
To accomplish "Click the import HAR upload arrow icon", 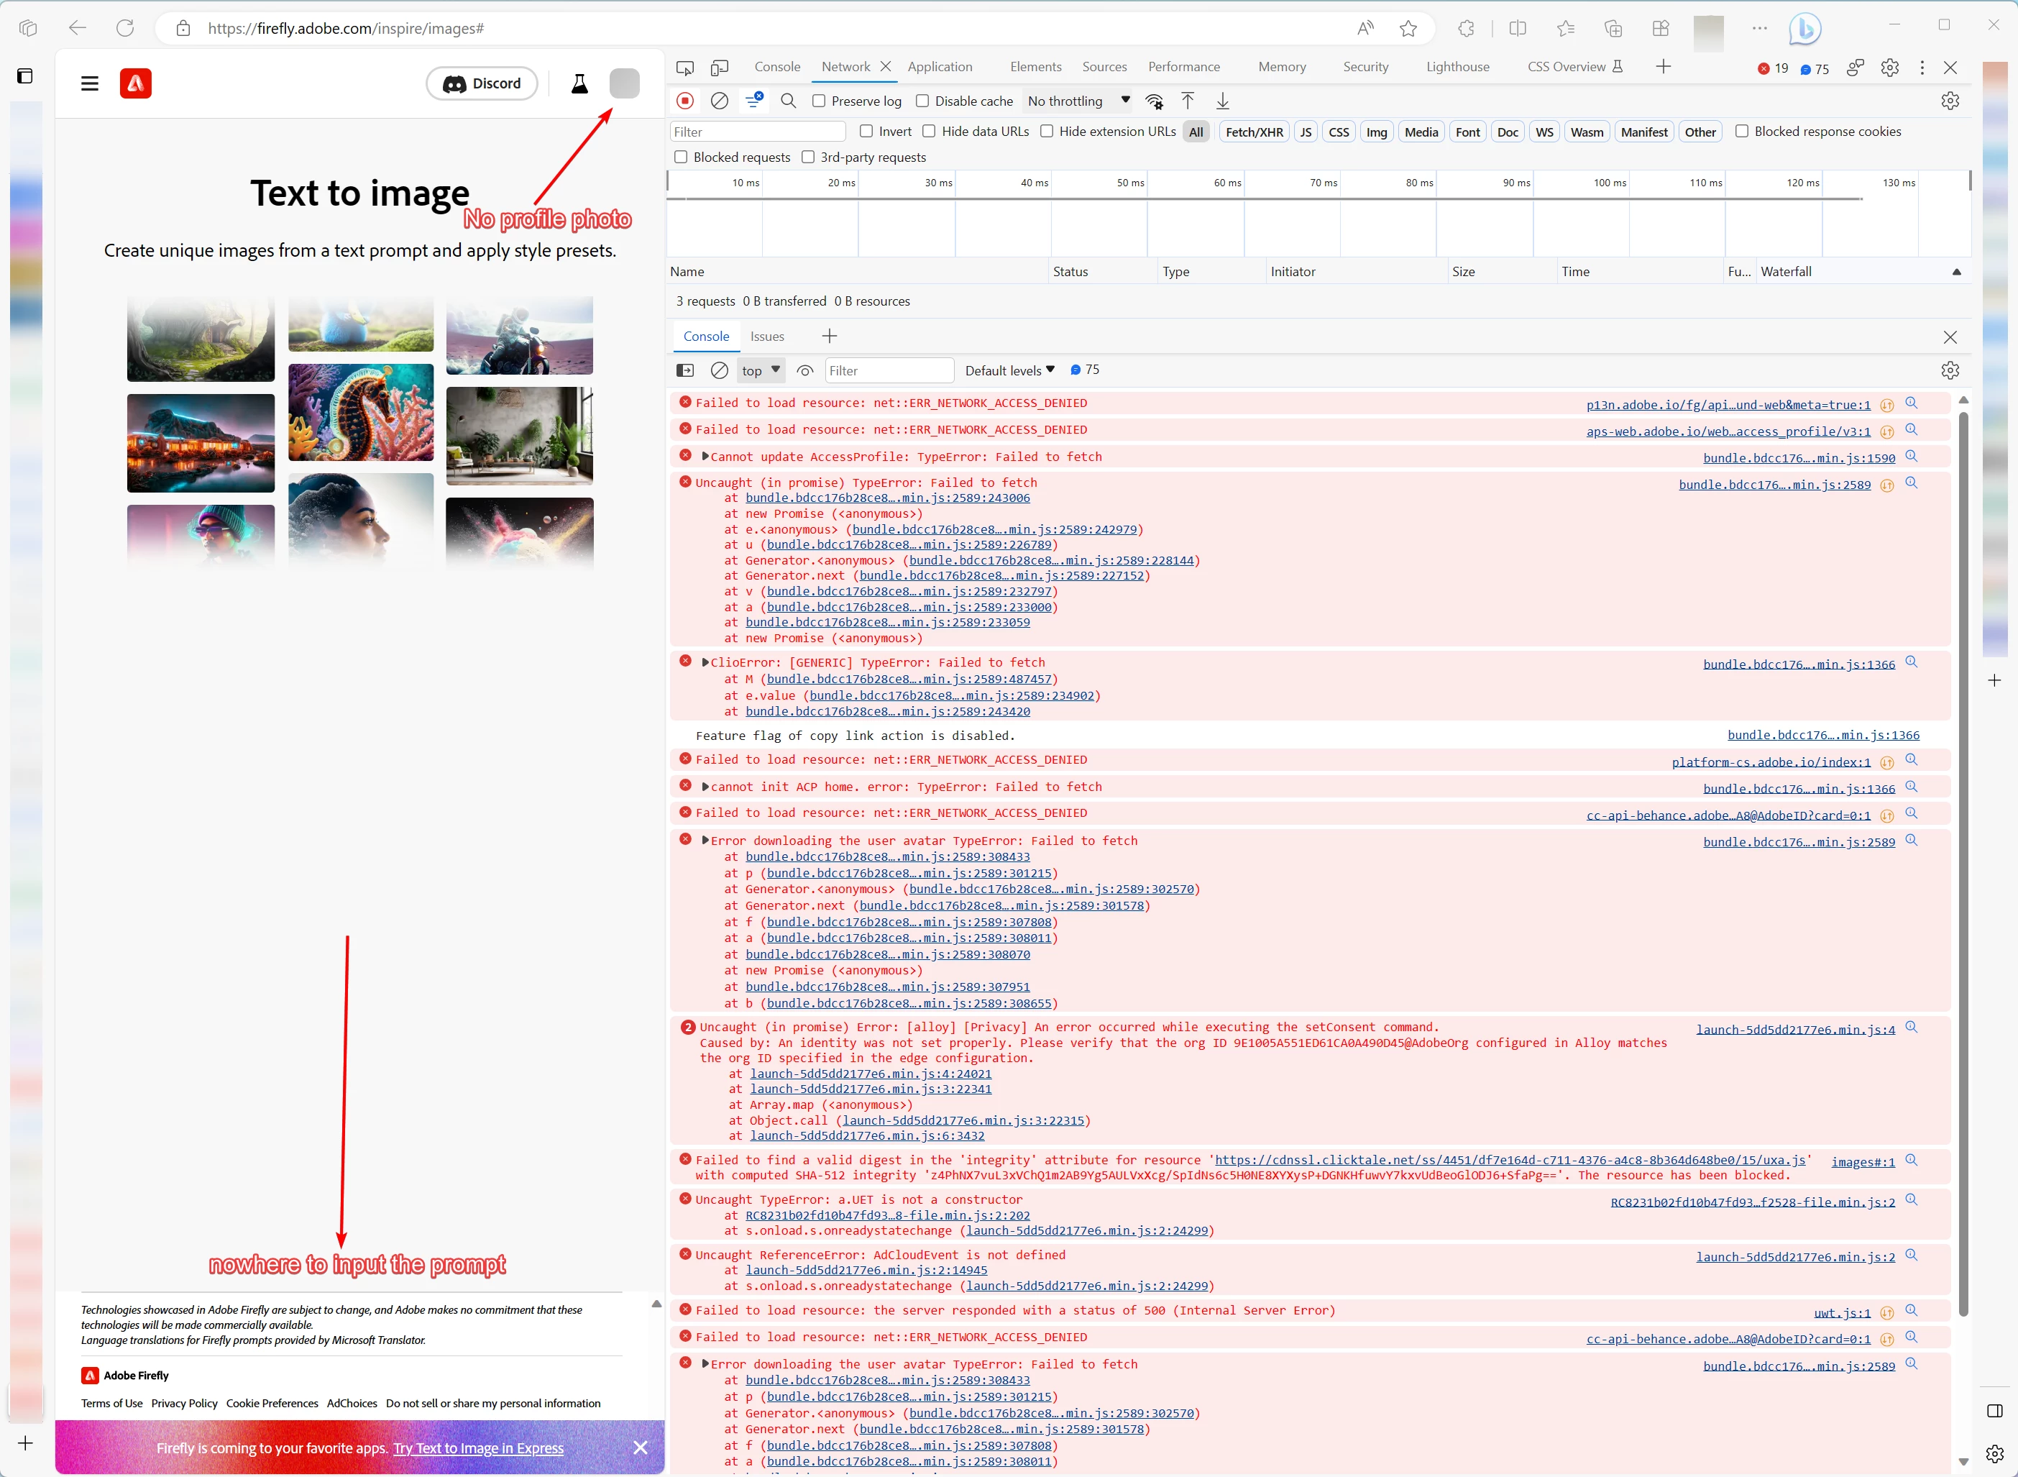I will click(1188, 101).
